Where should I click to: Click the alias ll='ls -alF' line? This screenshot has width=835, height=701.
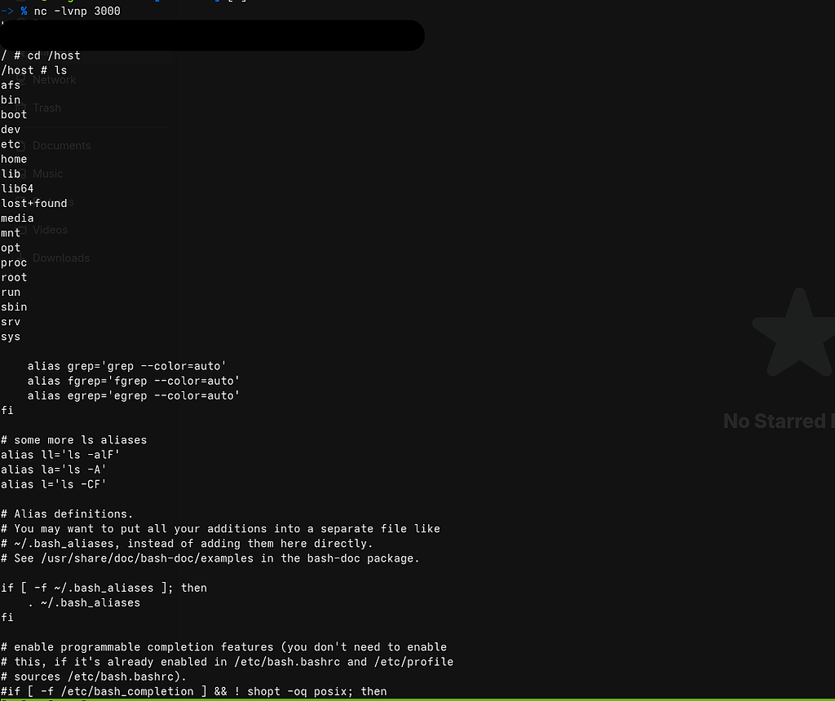pos(60,455)
